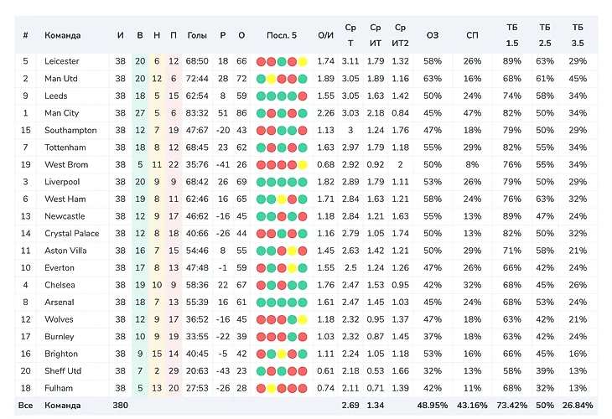
Task: Click the green win dot in Burnley's form
Action: pos(293,337)
